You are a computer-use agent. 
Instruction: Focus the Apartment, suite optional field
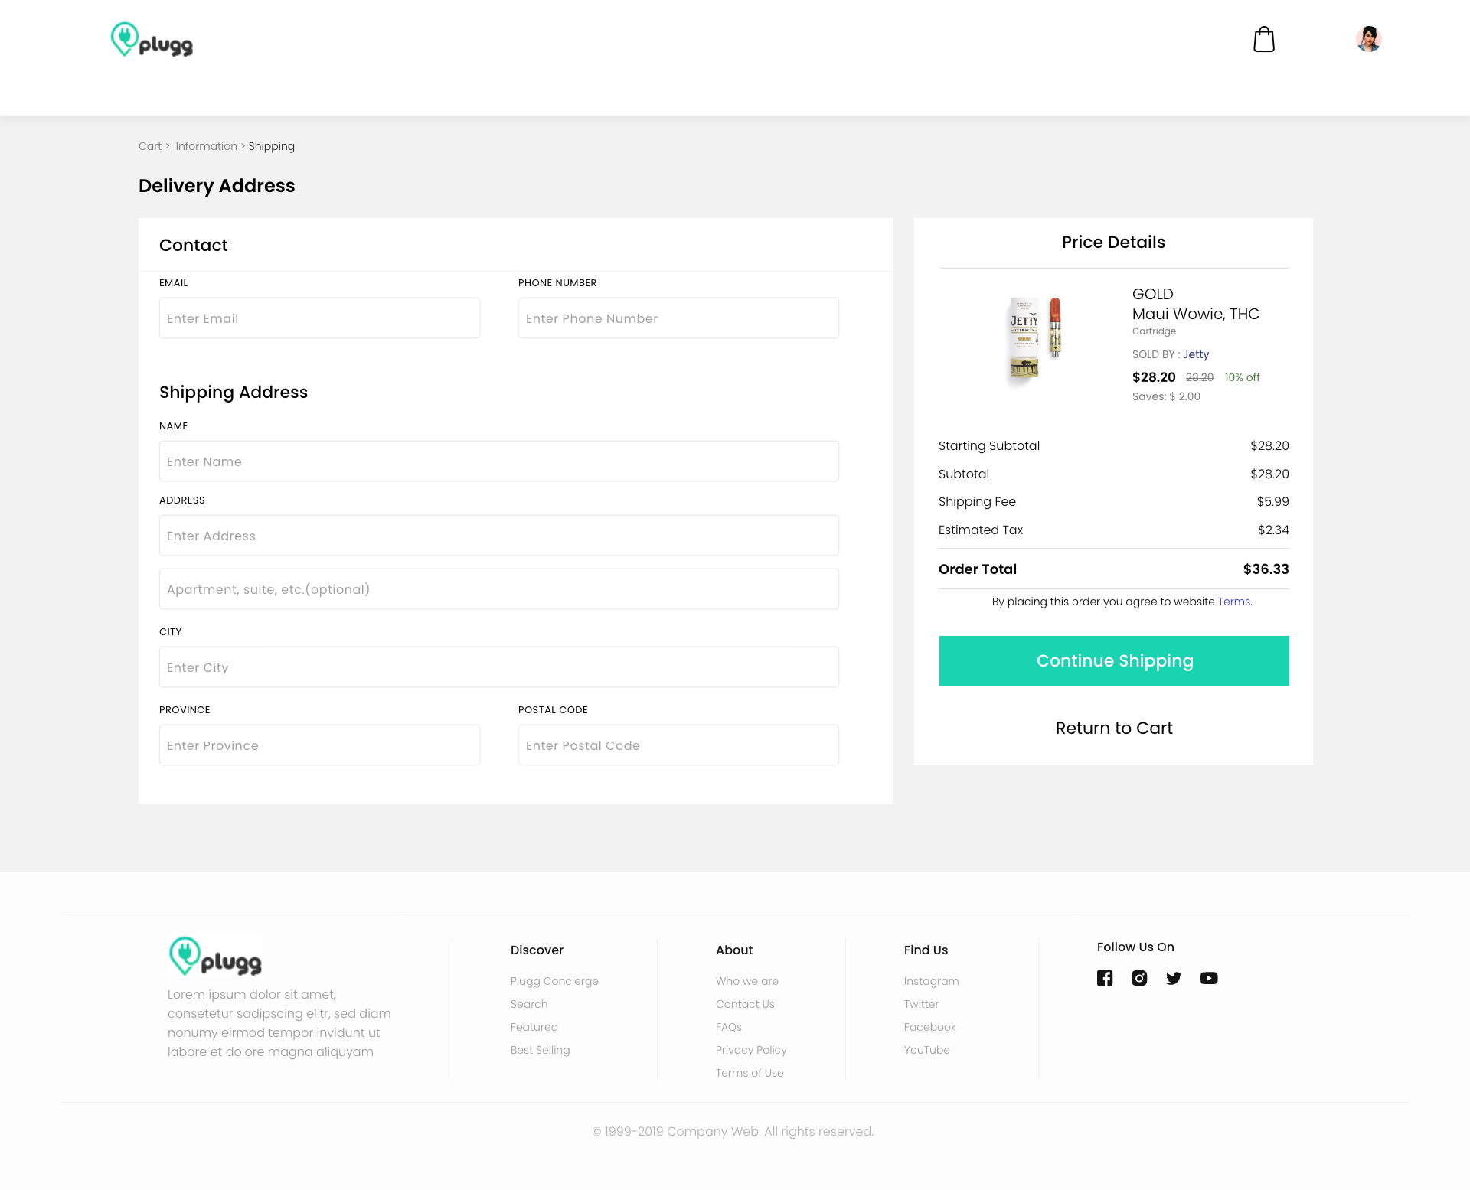499,589
